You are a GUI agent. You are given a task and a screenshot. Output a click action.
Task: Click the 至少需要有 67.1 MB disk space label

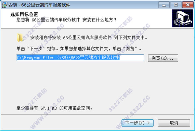click(x=55, y=108)
